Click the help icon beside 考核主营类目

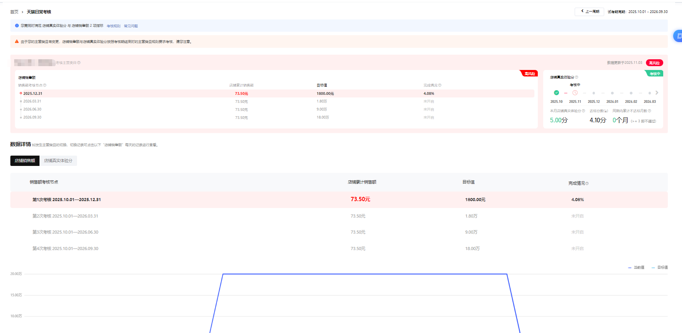(x=79, y=63)
